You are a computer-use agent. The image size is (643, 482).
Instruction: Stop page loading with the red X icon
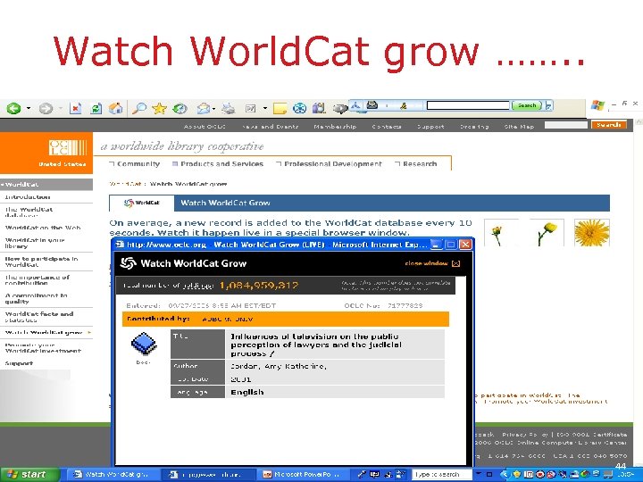tap(75, 109)
